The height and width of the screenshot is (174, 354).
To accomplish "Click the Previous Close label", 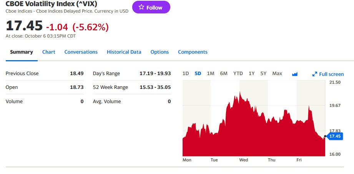I will pyautogui.click(x=22, y=73).
